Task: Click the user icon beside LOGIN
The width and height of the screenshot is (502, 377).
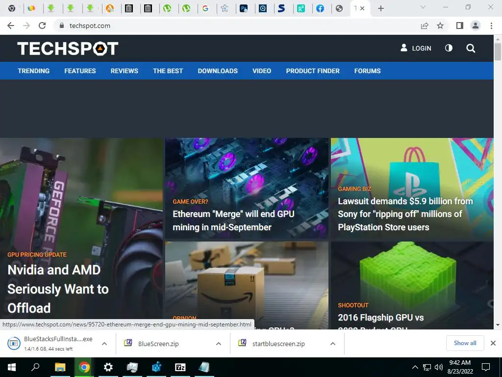Action: (404, 48)
